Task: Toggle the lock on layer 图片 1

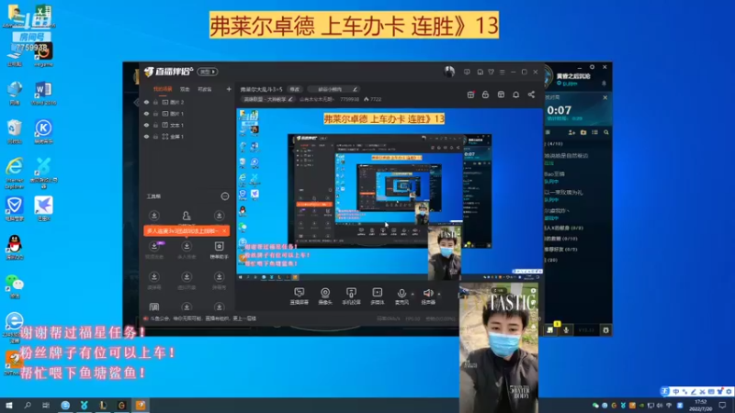Action: (x=155, y=114)
